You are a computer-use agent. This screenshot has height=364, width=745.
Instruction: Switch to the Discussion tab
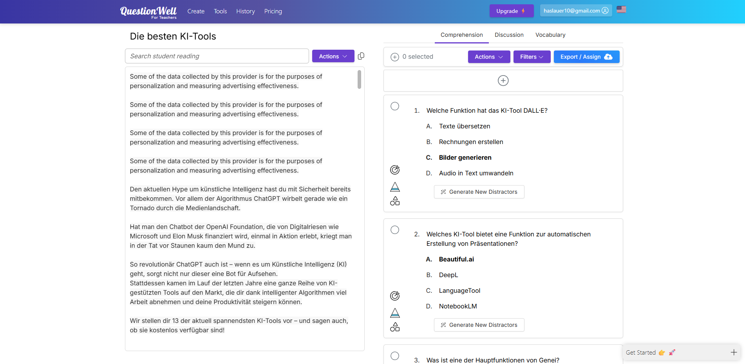(509, 35)
